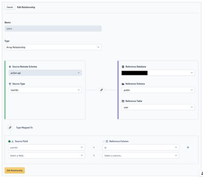Open the Source Type dropdown showing UserIds

coord(45,90)
